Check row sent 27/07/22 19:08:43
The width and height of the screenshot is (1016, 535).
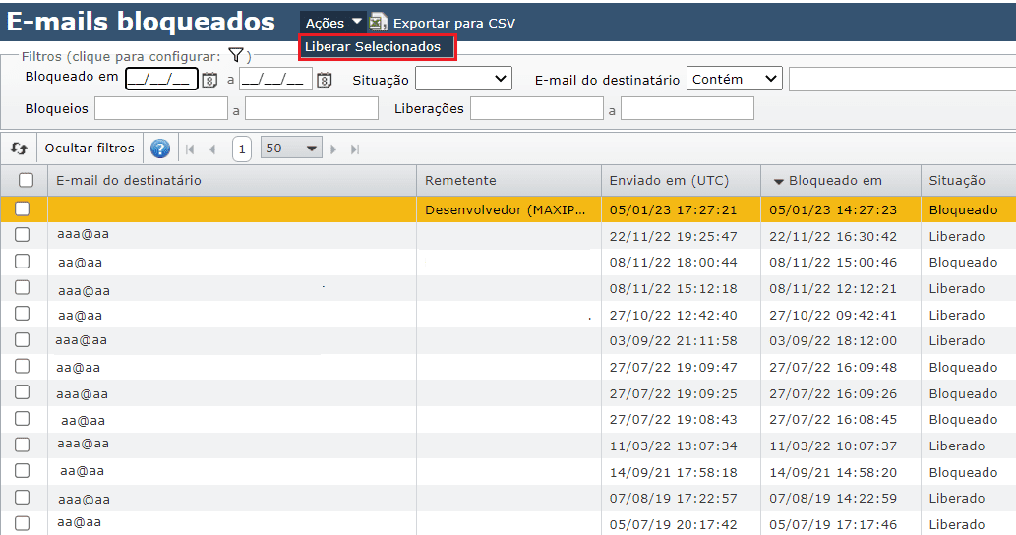pyautogui.click(x=22, y=418)
